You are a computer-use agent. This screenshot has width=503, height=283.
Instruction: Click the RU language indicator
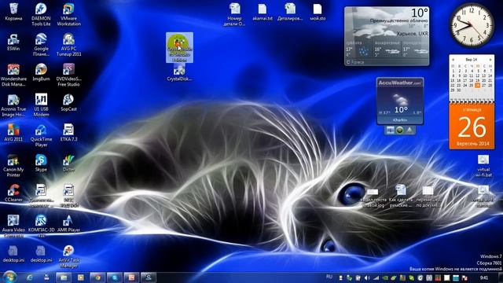(x=329, y=277)
